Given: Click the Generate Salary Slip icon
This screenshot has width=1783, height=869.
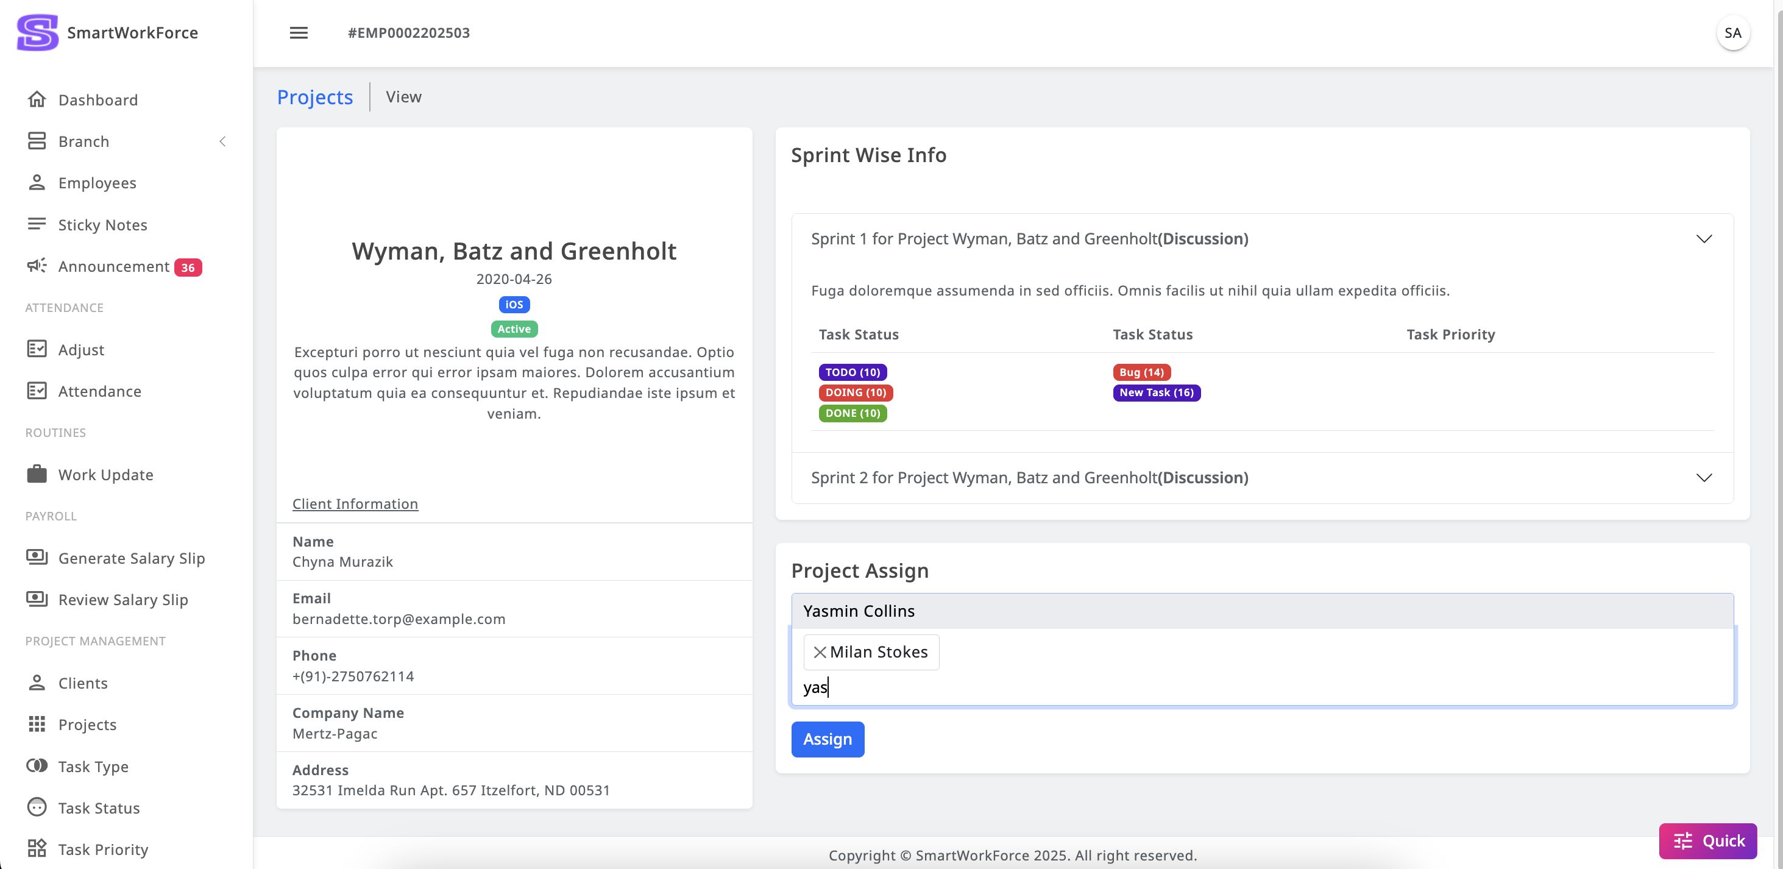Looking at the screenshot, I should coord(37,558).
